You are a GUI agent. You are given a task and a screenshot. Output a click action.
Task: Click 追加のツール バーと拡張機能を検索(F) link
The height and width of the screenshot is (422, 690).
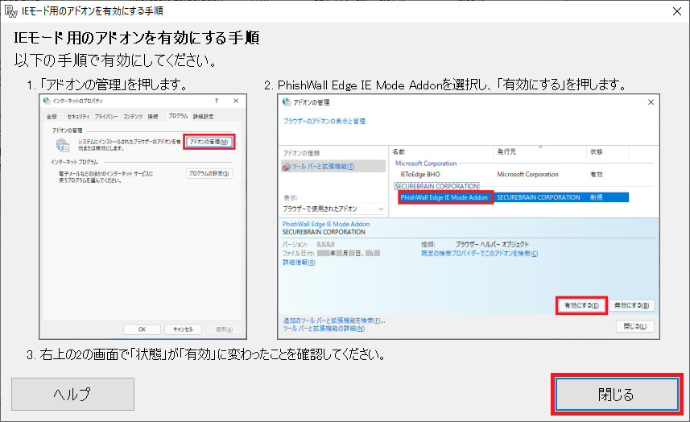tap(334, 321)
